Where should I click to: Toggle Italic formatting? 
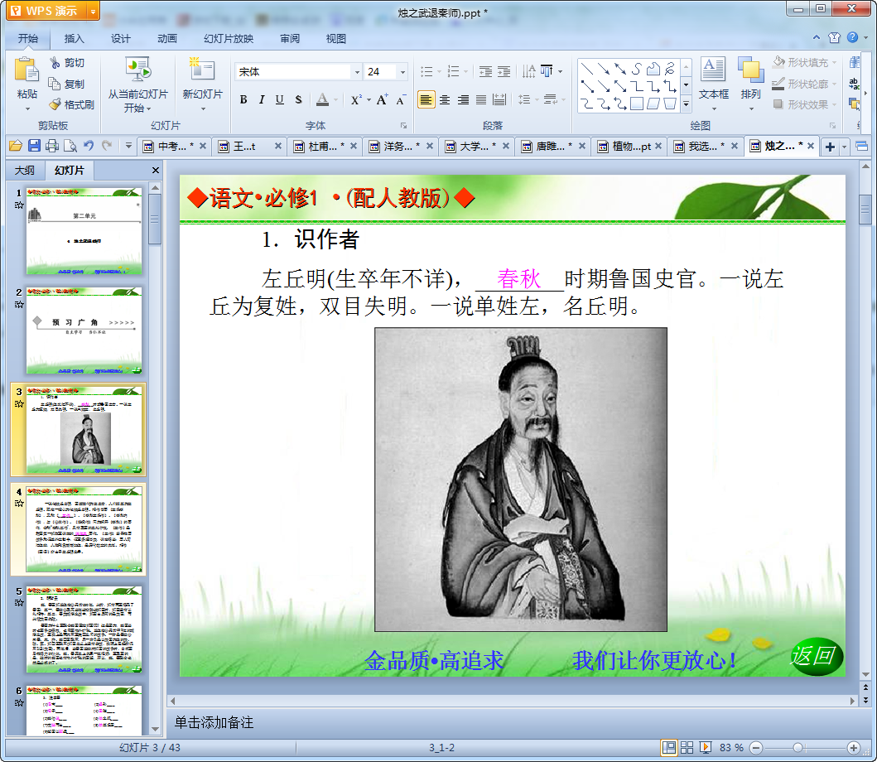coord(261,100)
